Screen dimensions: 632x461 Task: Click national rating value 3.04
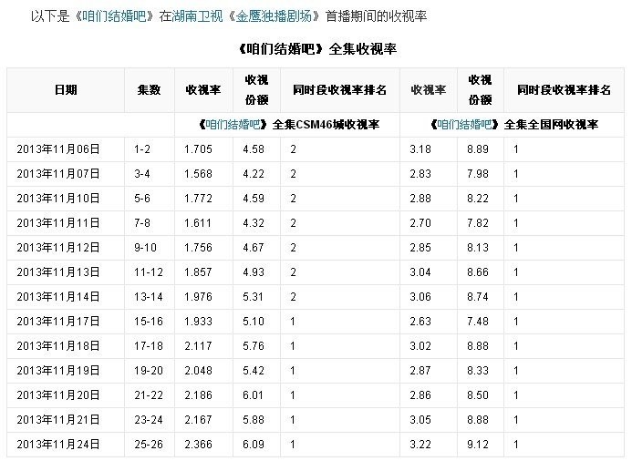tap(420, 272)
